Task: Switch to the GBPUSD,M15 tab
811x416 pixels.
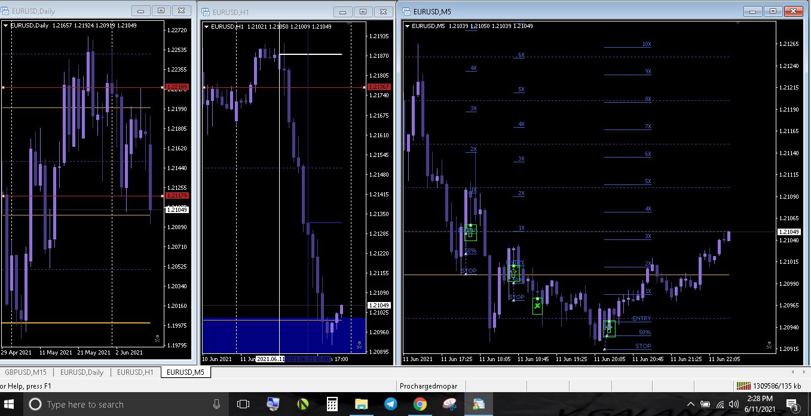Action: [x=26, y=372]
